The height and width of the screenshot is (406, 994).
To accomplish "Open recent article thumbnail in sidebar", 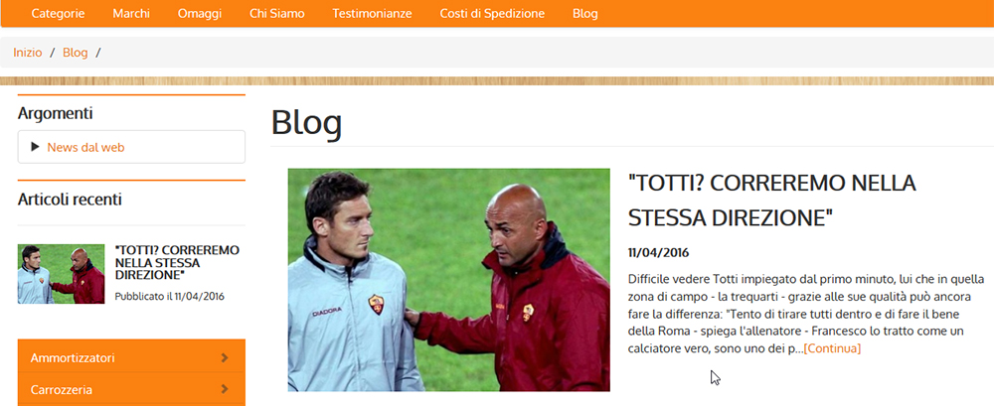I will (61, 274).
